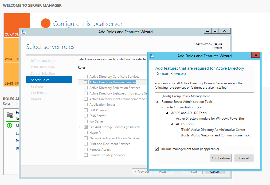Click the File and Storage Services folder icon
The width and height of the screenshot is (270, 185).
pyautogui.click(x=10, y=115)
